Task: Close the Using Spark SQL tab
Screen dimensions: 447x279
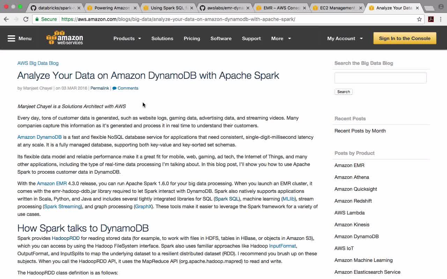Action: coord(191,8)
